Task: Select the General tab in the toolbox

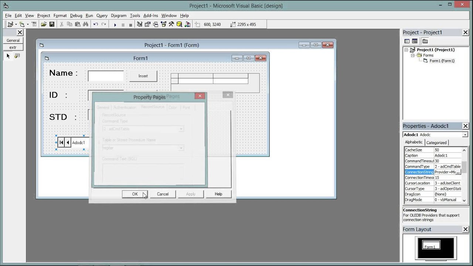Action: click(13, 40)
